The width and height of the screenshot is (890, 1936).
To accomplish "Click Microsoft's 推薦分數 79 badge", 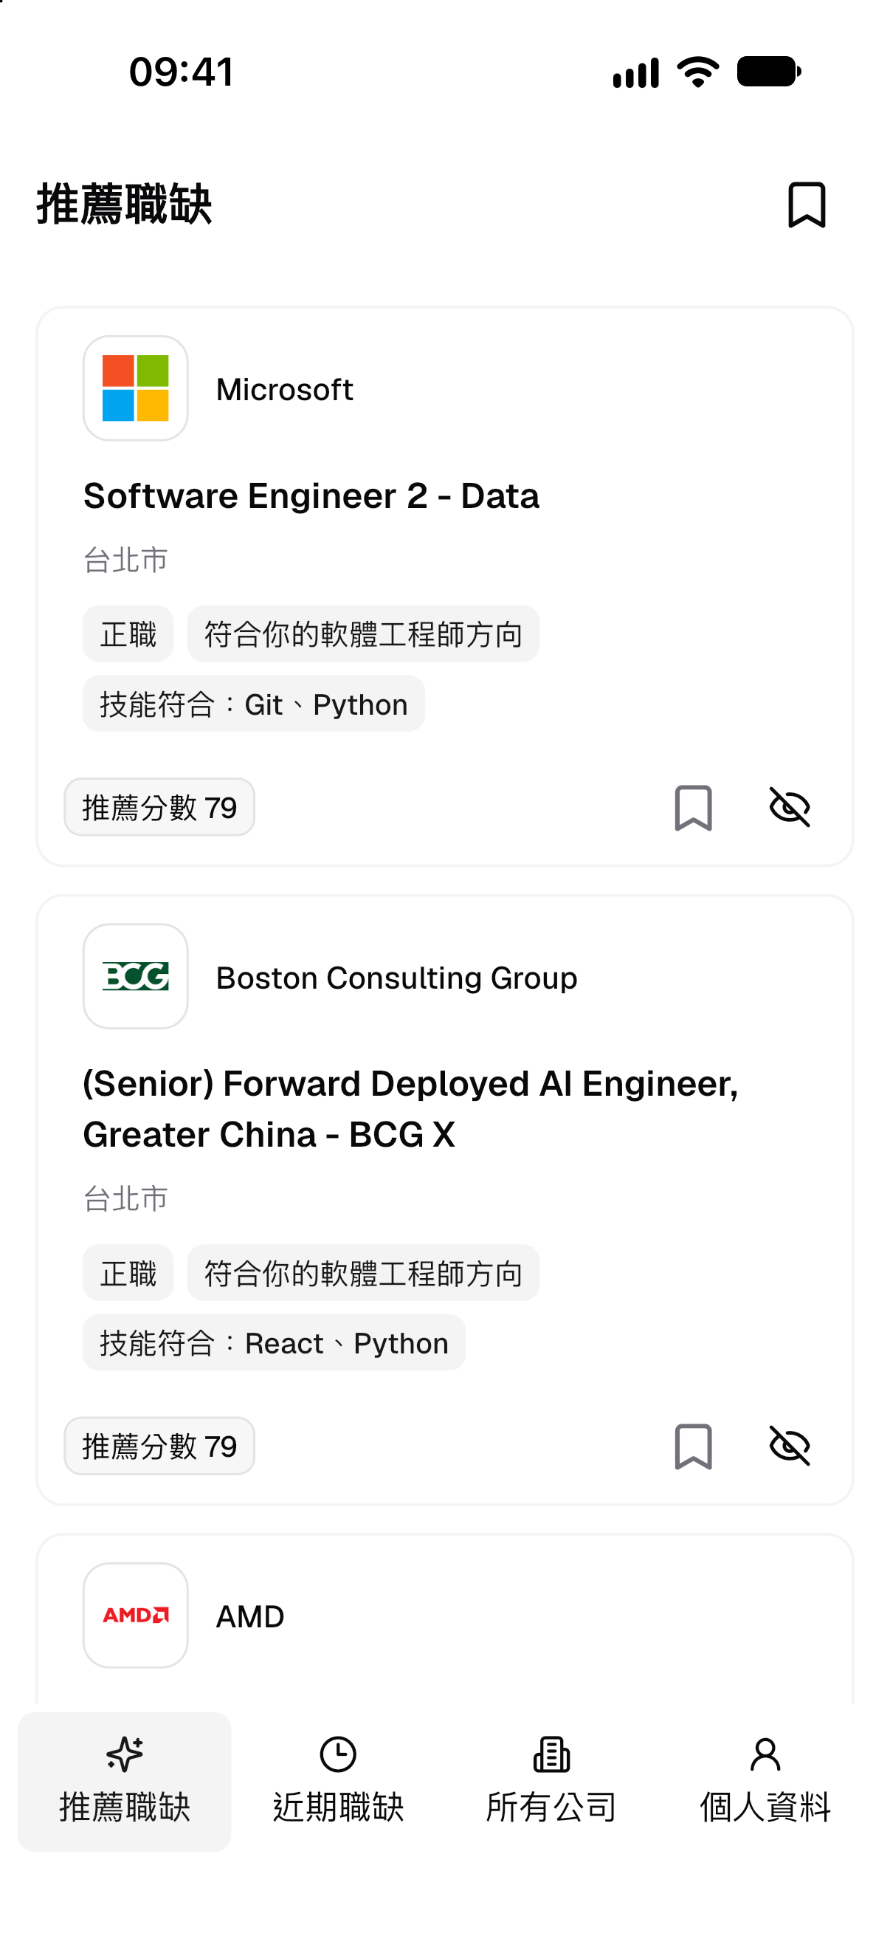I will pyautogui.click(x=159, y=807).
